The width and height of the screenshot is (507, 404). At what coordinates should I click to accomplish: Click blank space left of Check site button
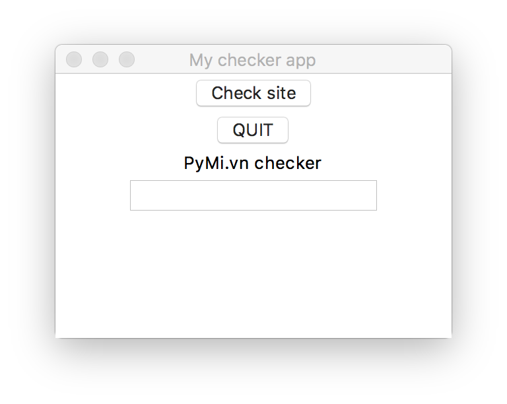pyautogui.click(x=125, y=93)
